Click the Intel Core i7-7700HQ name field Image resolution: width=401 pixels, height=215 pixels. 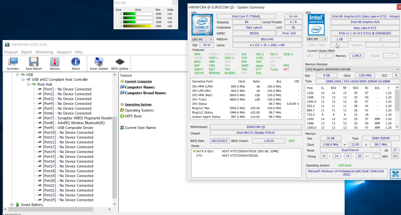246,16
